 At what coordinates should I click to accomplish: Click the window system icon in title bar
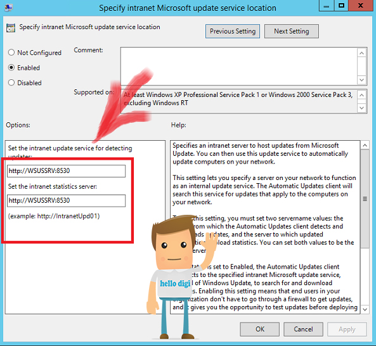[x=9, y=8]
